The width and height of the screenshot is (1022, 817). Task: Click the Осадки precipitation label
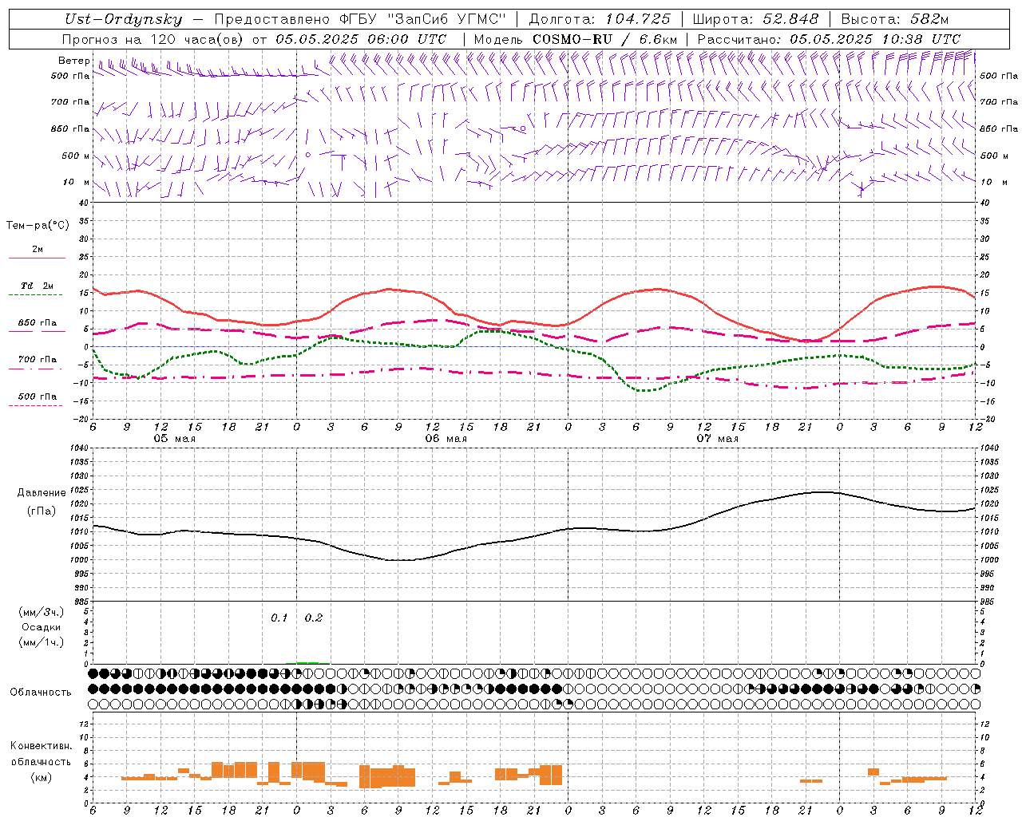tap(42, 627)
